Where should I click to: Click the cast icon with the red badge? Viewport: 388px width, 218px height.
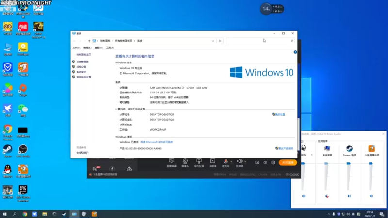[x=96, y=169]
